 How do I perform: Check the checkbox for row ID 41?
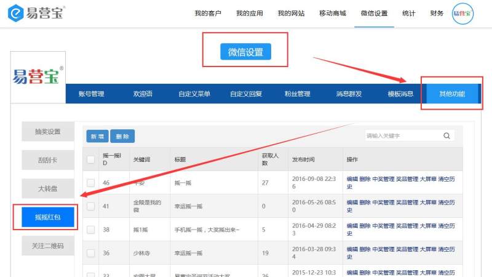tap(90, 206)
